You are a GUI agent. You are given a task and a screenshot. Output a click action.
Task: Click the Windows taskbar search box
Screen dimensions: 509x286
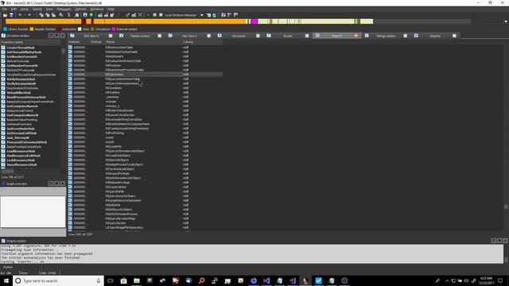coord(58,280)
